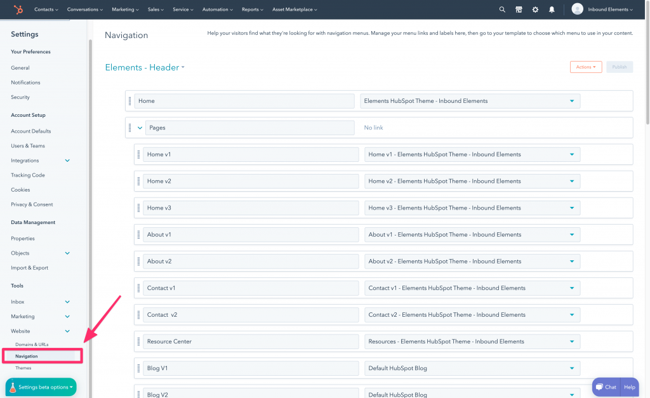Open the notifications bell icon
Viewport: 650px width, 398px height.
tap(552, 9)
